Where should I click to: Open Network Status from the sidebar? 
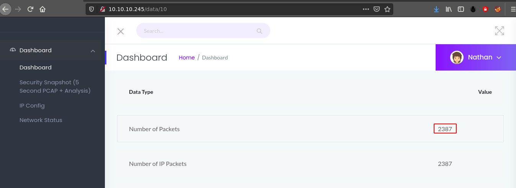[41, 120]
